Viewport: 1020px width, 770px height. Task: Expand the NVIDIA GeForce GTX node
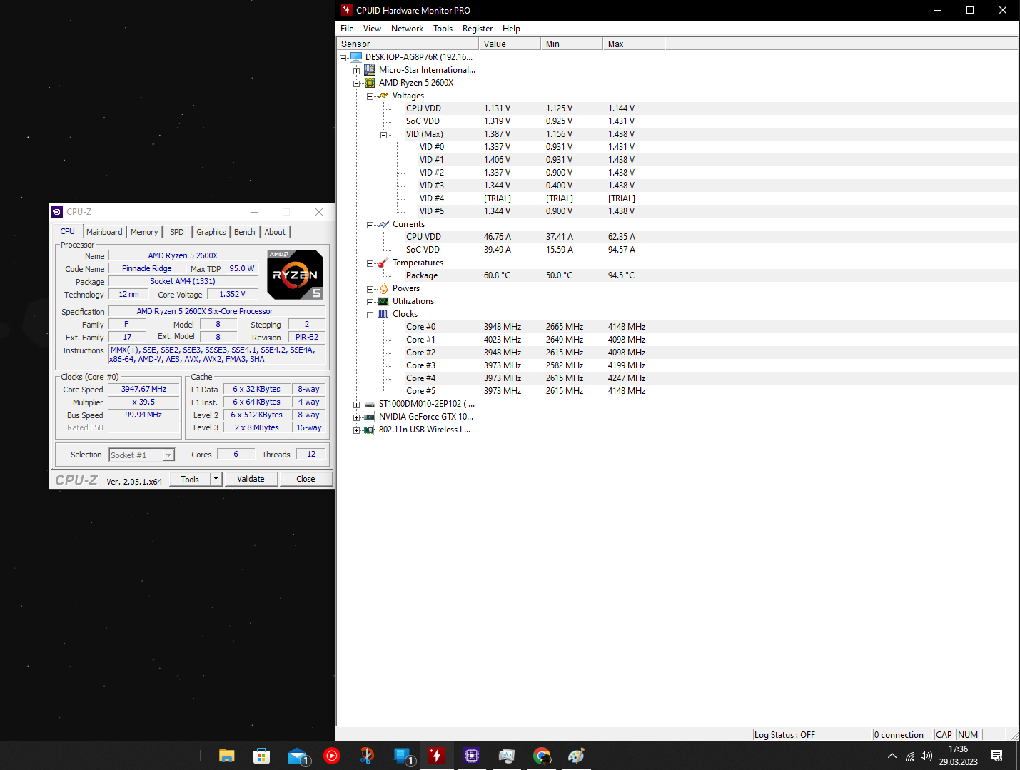point(356,417)
